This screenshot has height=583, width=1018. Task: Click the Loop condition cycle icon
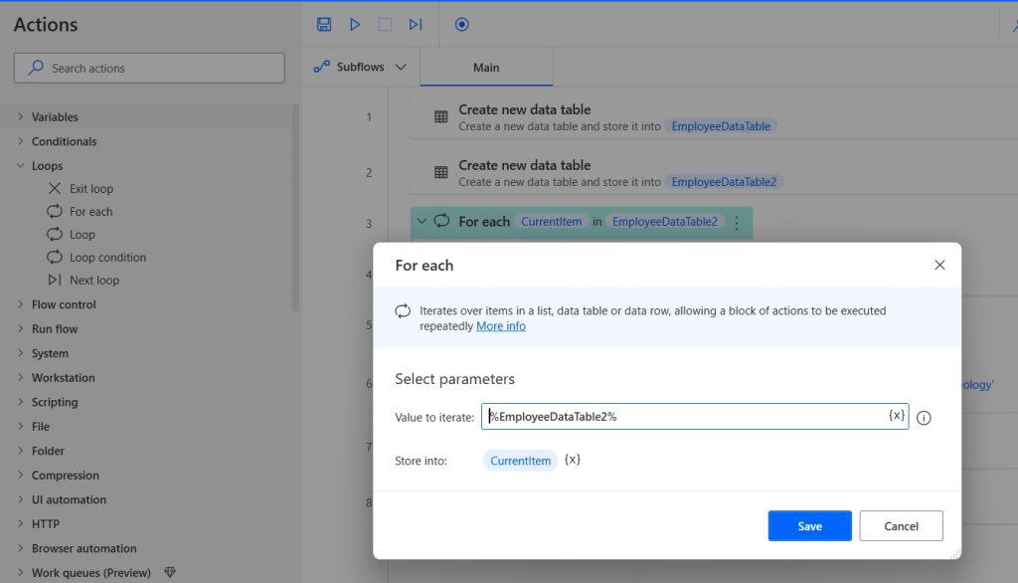[x=55, y=257]
